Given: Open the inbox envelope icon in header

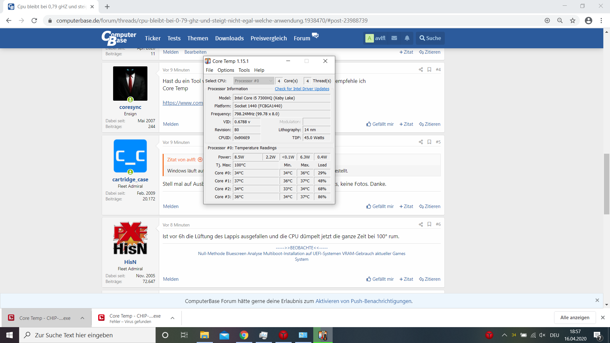Looking at the screenshot, I should [x=394, y=38].
